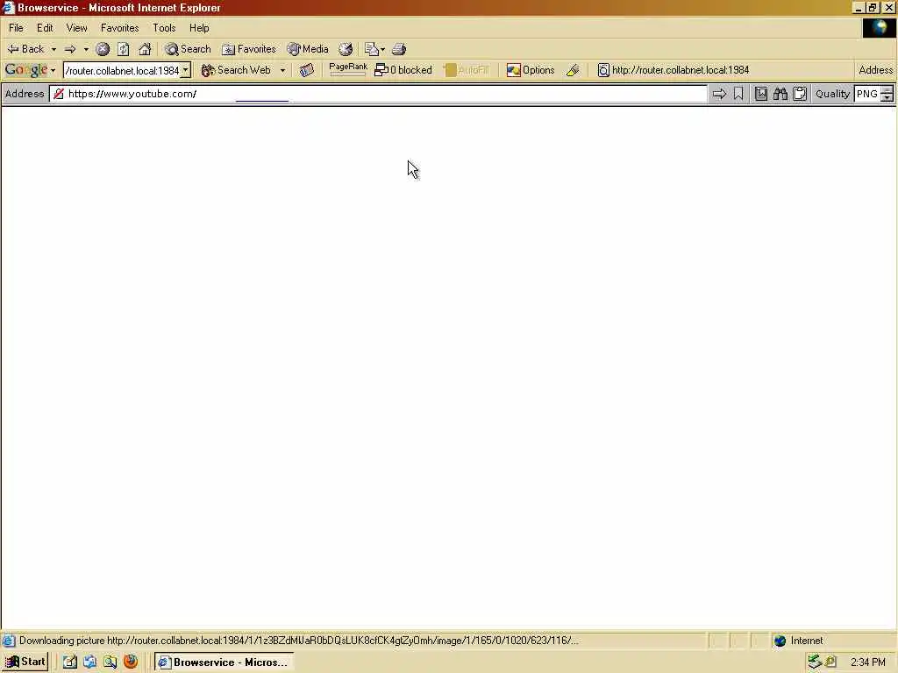Screen dimensions: 898x673
Task: Open the Edit menu
Action: (45, 27)
